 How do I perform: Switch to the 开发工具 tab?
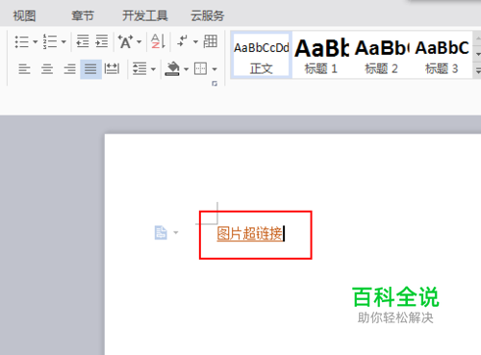pyautogui.click(x=145, y=15)
